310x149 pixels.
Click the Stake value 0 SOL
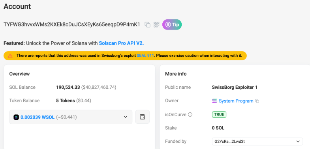click(x=218, y=128)
